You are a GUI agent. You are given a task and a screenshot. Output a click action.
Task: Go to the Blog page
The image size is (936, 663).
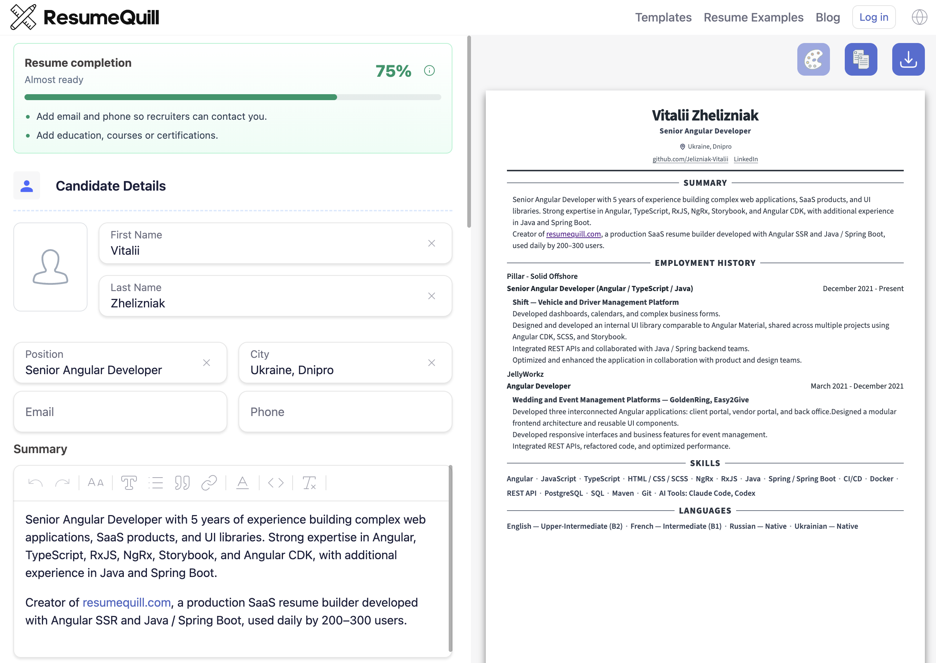tap(827, 17)
